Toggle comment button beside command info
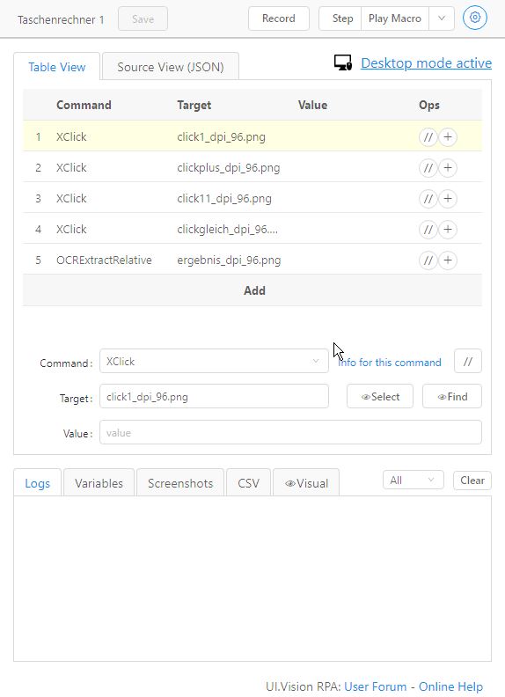 [468, 362]
